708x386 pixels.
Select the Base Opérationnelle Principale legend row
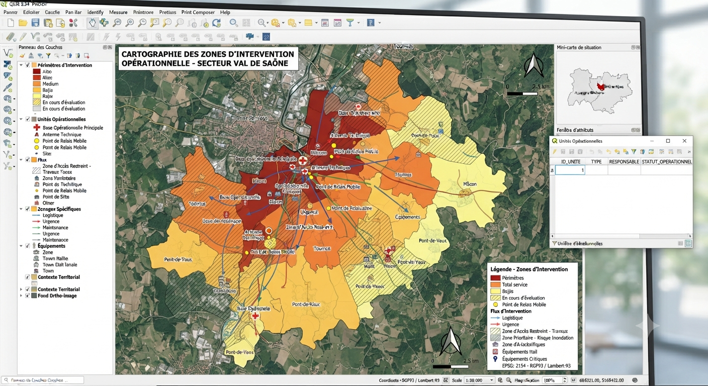[68, 128]
